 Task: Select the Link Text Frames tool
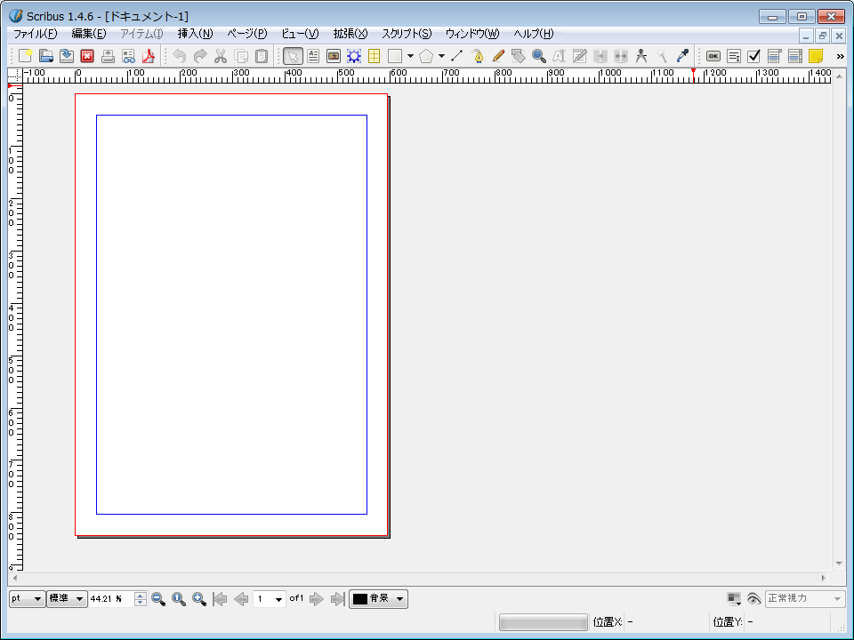600,56
